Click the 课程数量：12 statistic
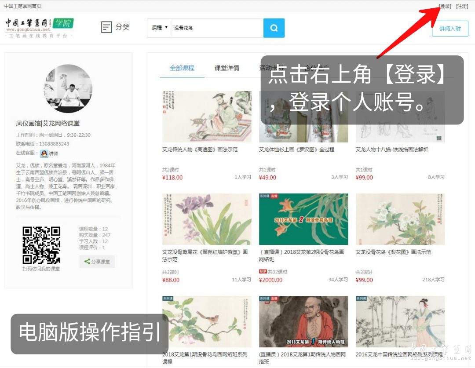475x368 pixels. pyautogui.click(x=93, y=229)
